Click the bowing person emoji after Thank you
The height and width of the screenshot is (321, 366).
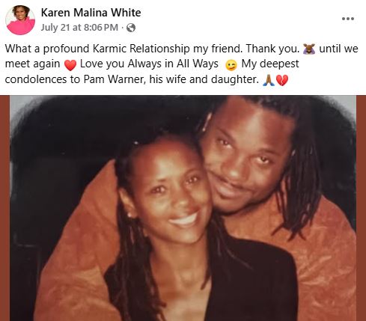click(x=309, y=49)
